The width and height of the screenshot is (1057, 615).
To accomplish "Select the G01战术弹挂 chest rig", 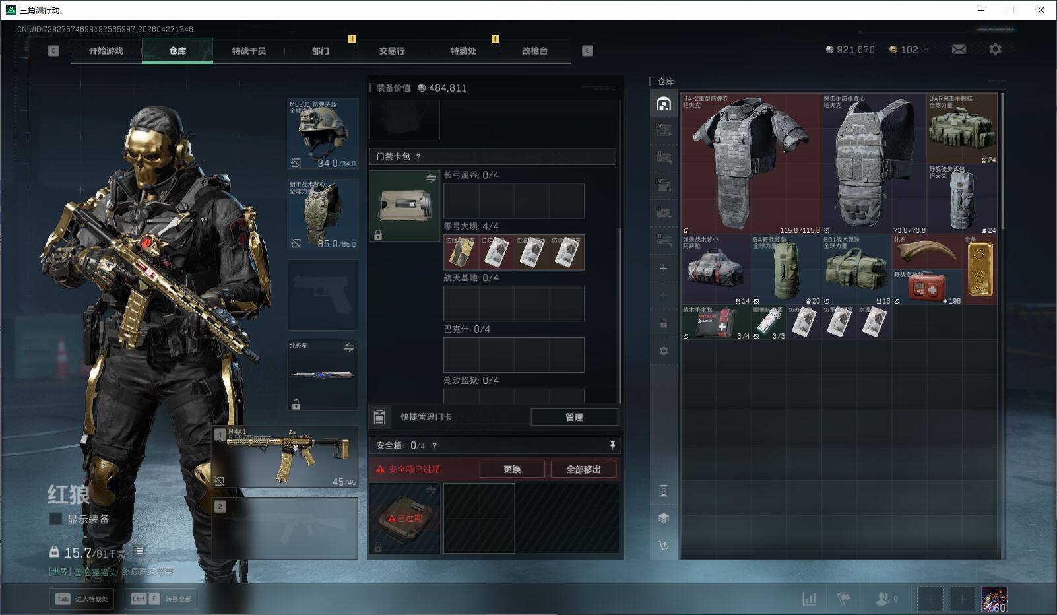I will point(856,269).
